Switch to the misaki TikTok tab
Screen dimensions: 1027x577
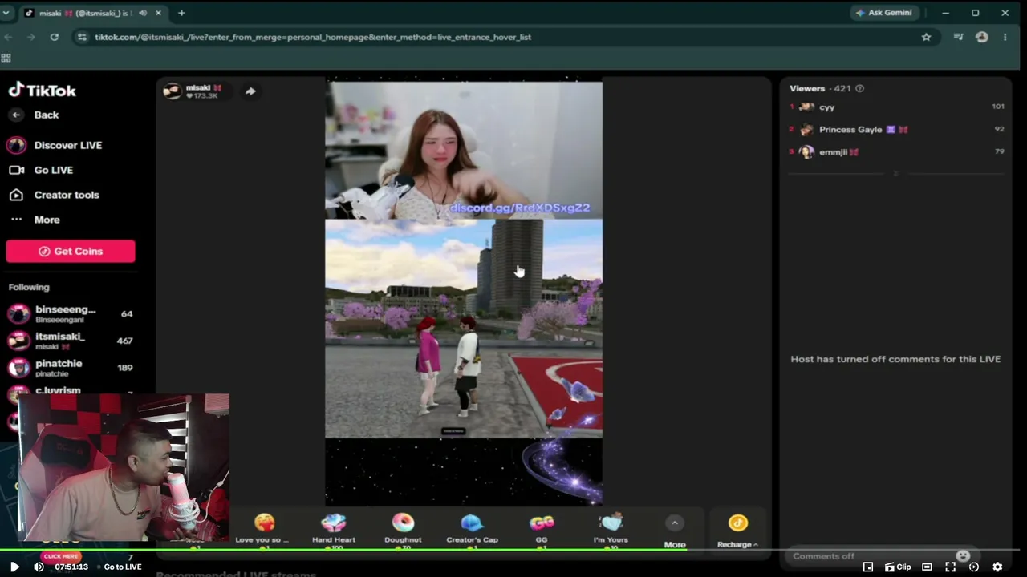[x=92, y=13]
